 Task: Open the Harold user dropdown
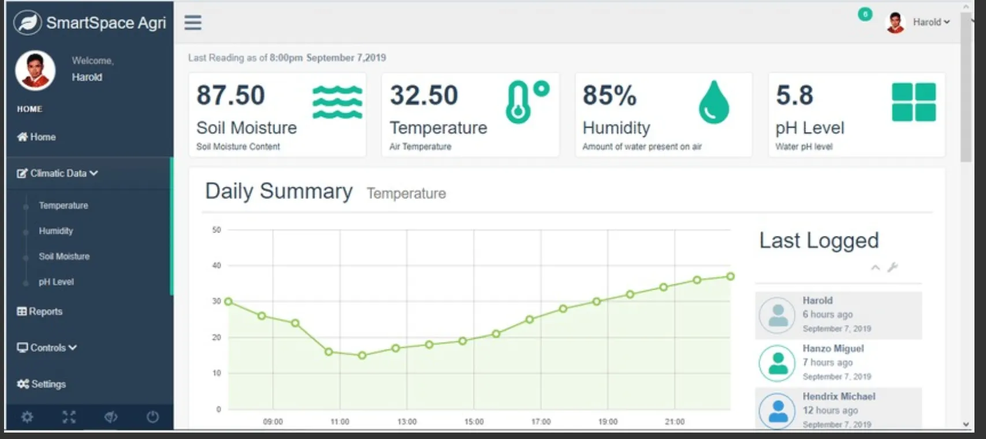(x=930, y=22)
